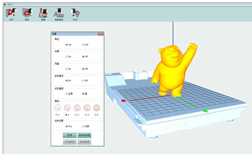Click the auto calibration (自动校准) button
The height and width of the screenshot is (154, 252).
click(x=84, y=142)
